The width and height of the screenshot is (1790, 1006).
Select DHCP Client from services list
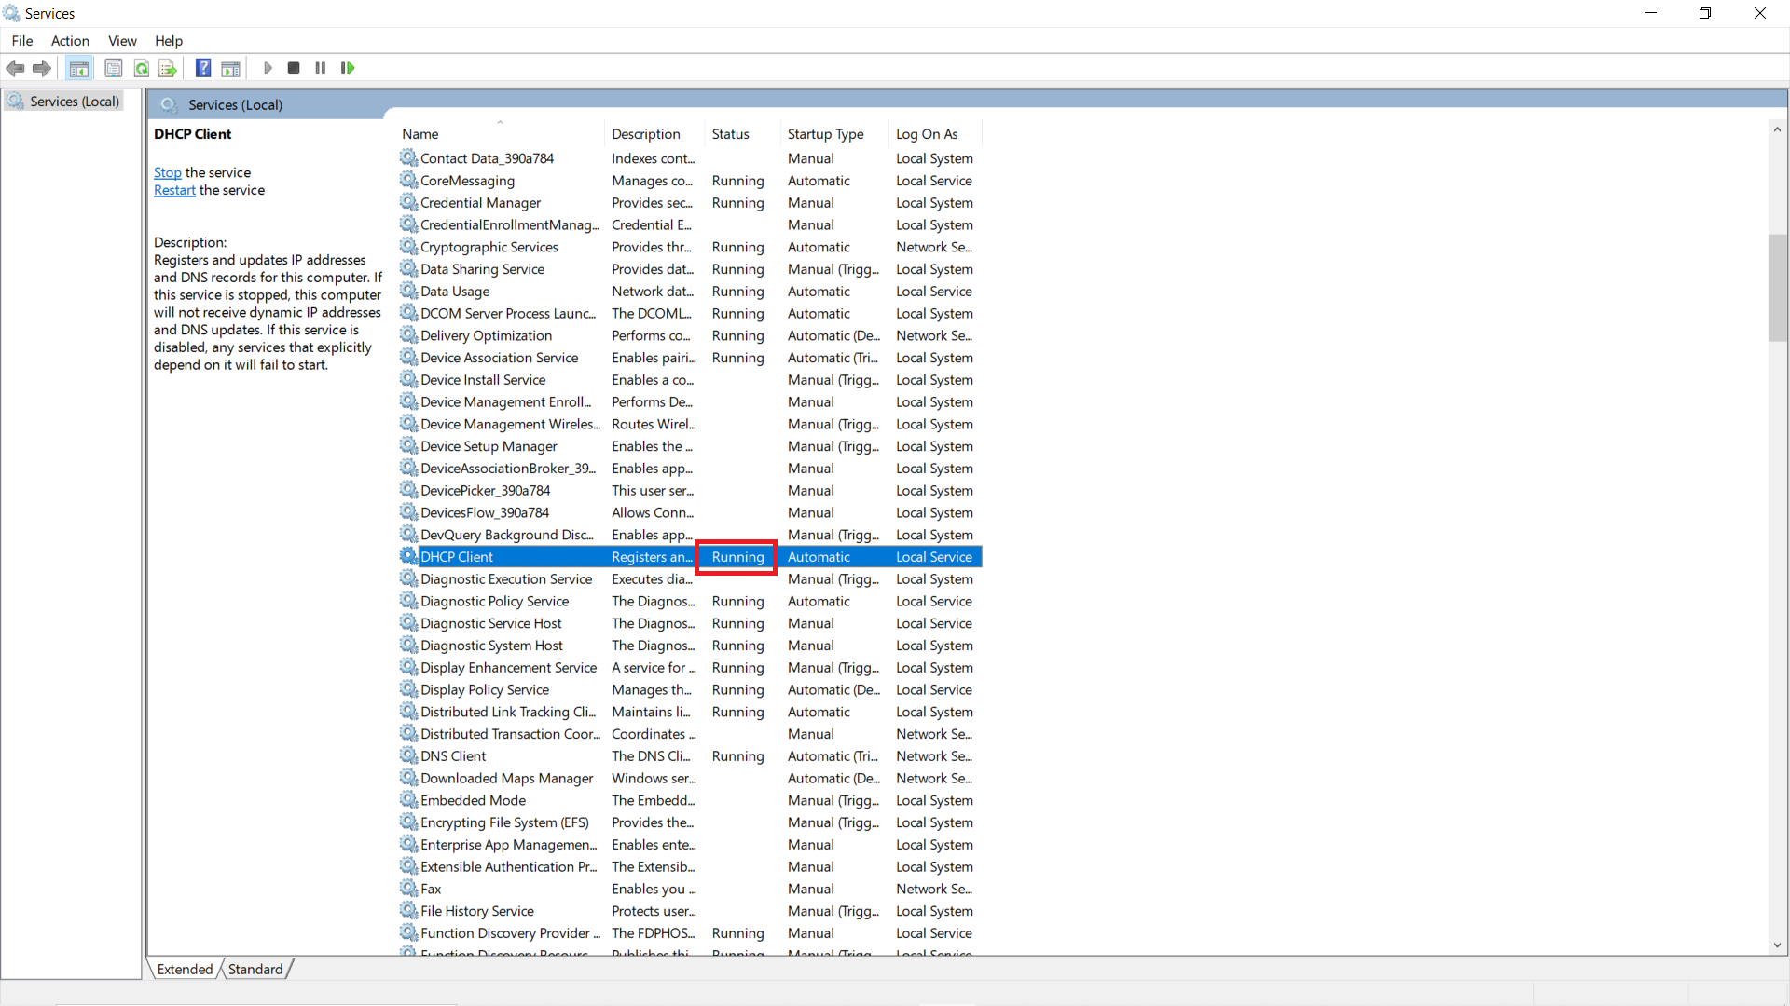pos(456,556)
